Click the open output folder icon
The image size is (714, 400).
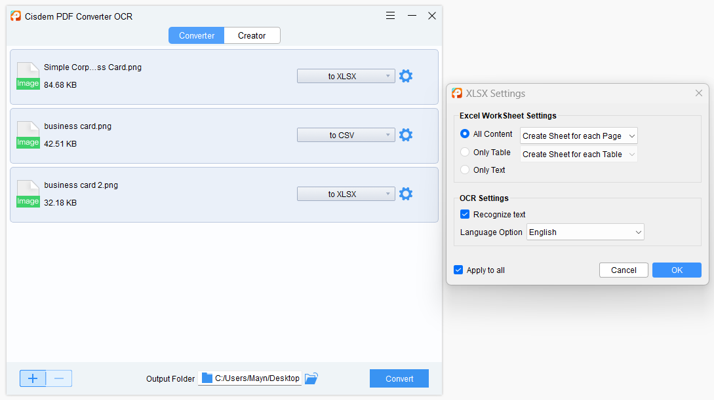(311, 378)
